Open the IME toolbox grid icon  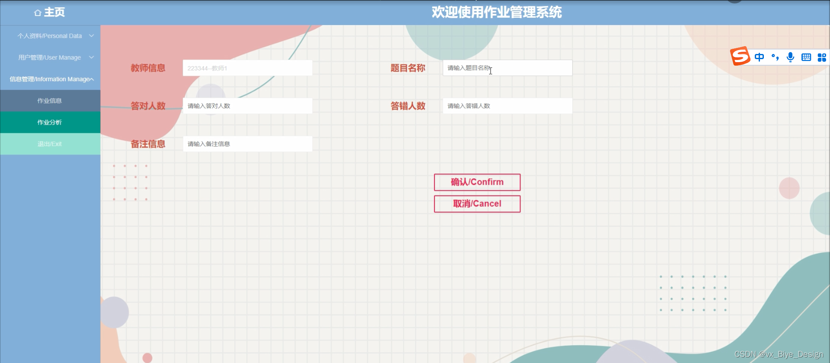[822, 57]
